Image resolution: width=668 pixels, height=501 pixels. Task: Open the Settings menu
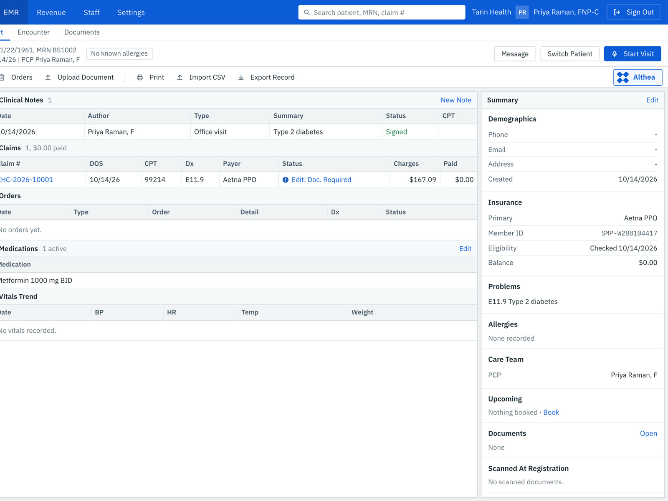click(131, 13)
